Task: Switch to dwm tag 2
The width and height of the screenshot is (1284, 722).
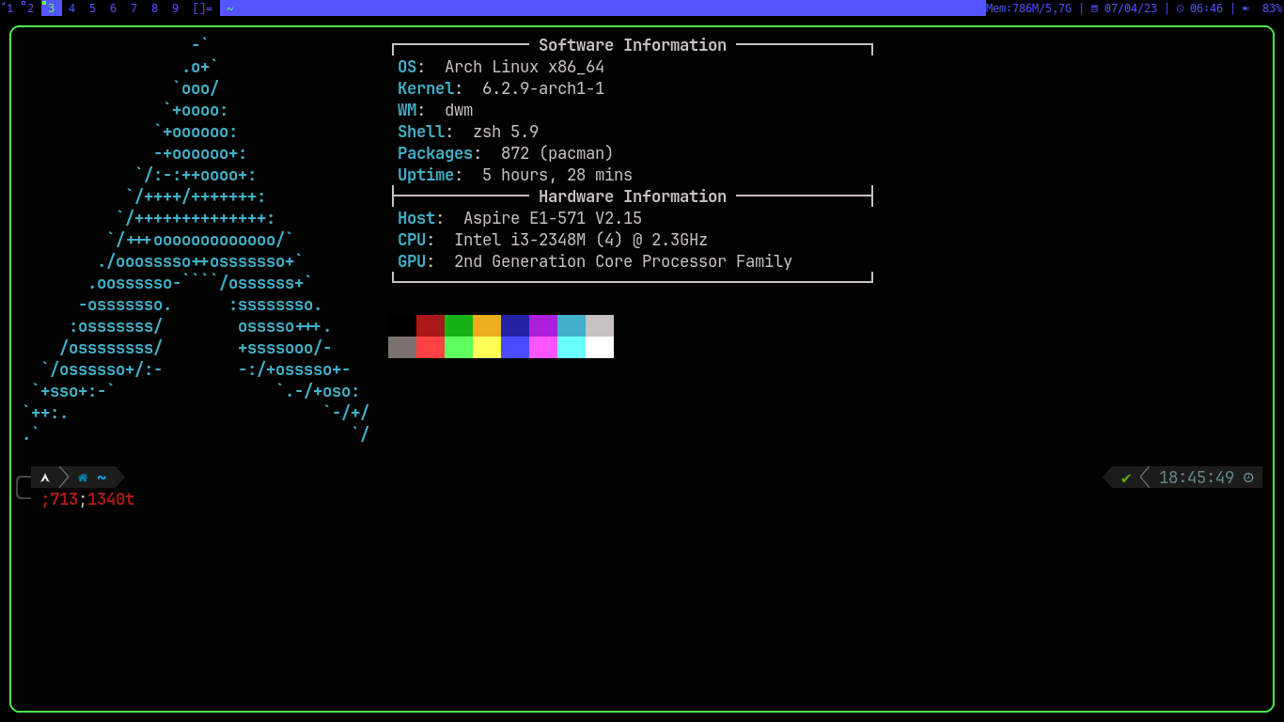Action: (30, 8)
